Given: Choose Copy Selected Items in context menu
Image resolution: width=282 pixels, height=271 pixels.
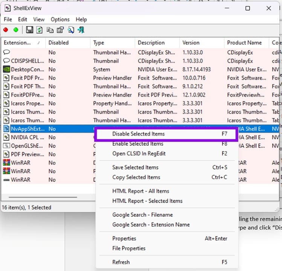Looking at the screenshot, I should pyautogui.click(x=167, y=177).
